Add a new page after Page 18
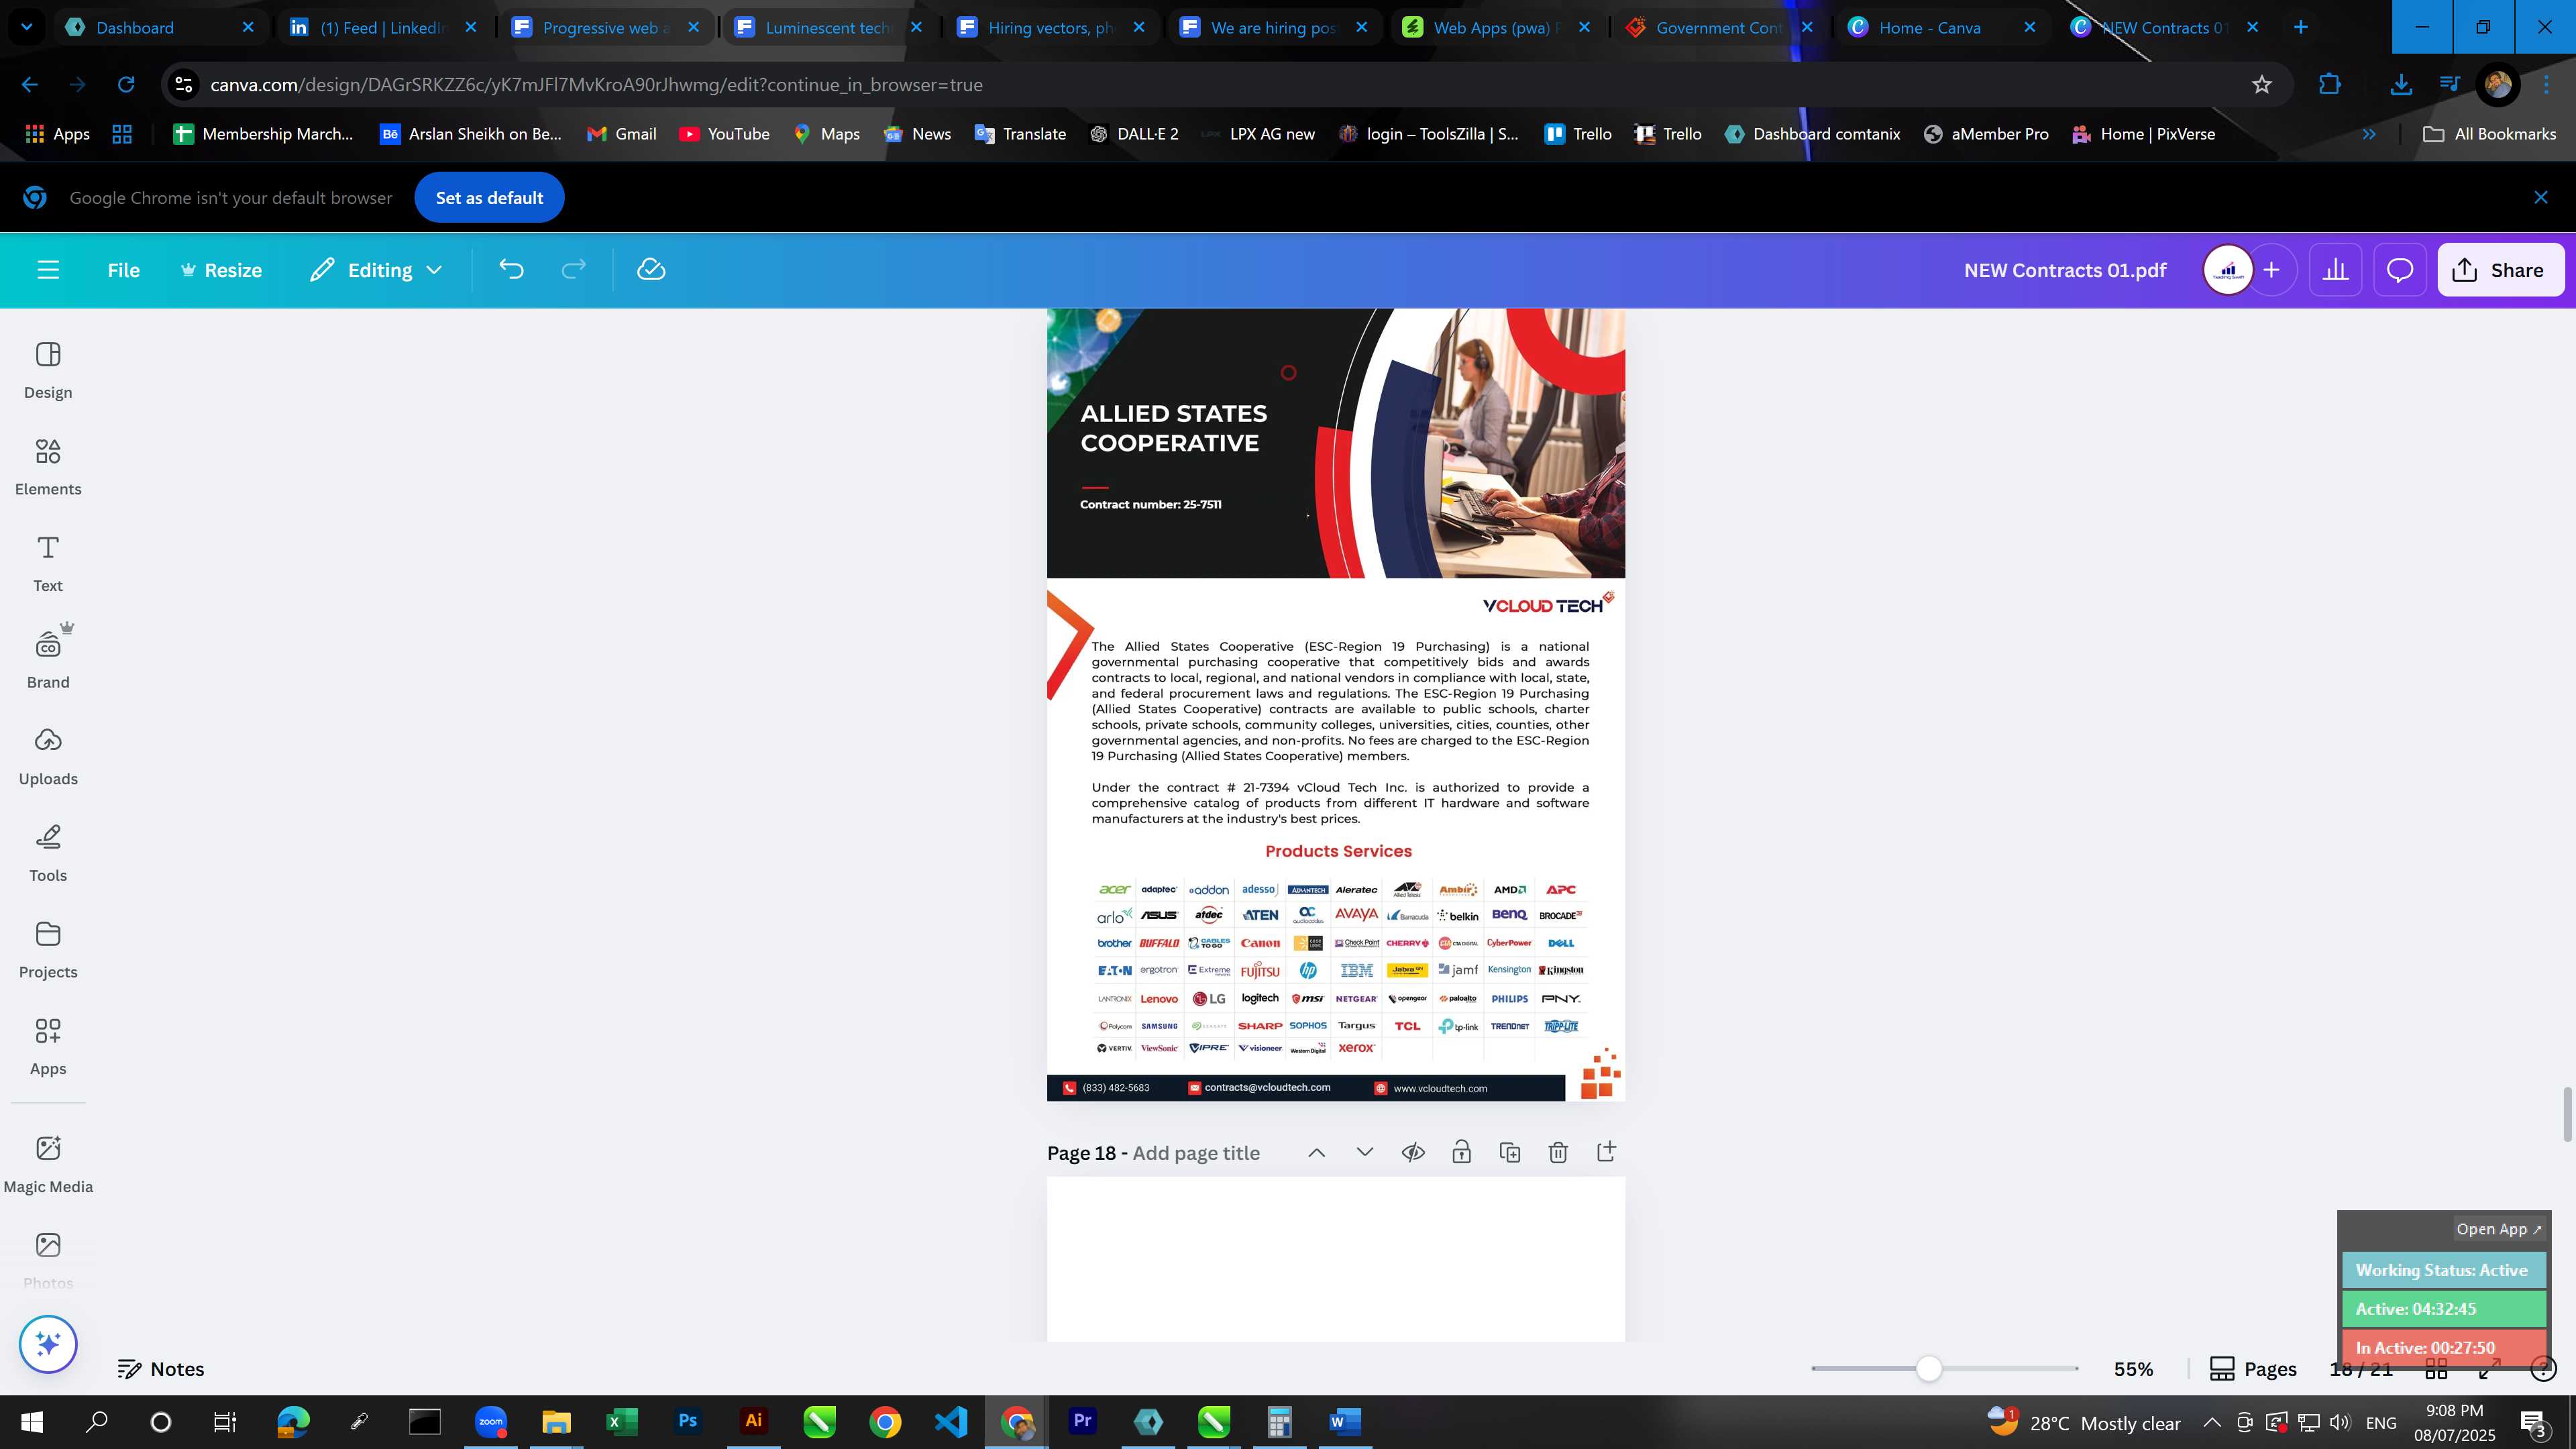The width and height of the screenshot is (2576, 1449). [1606, 1153]
